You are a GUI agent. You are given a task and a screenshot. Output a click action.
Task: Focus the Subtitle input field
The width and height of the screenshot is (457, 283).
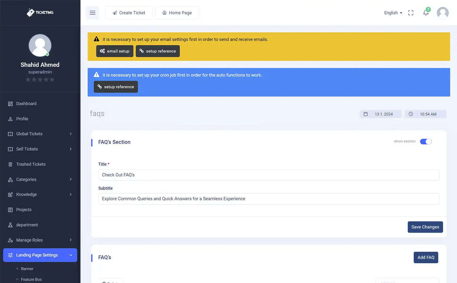tap(269, 199)
